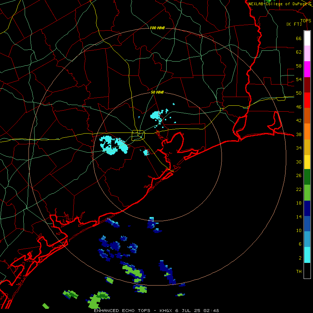The image size is (313, 313).
Task: Click the legend value '66'
Action: pos(299,39)
